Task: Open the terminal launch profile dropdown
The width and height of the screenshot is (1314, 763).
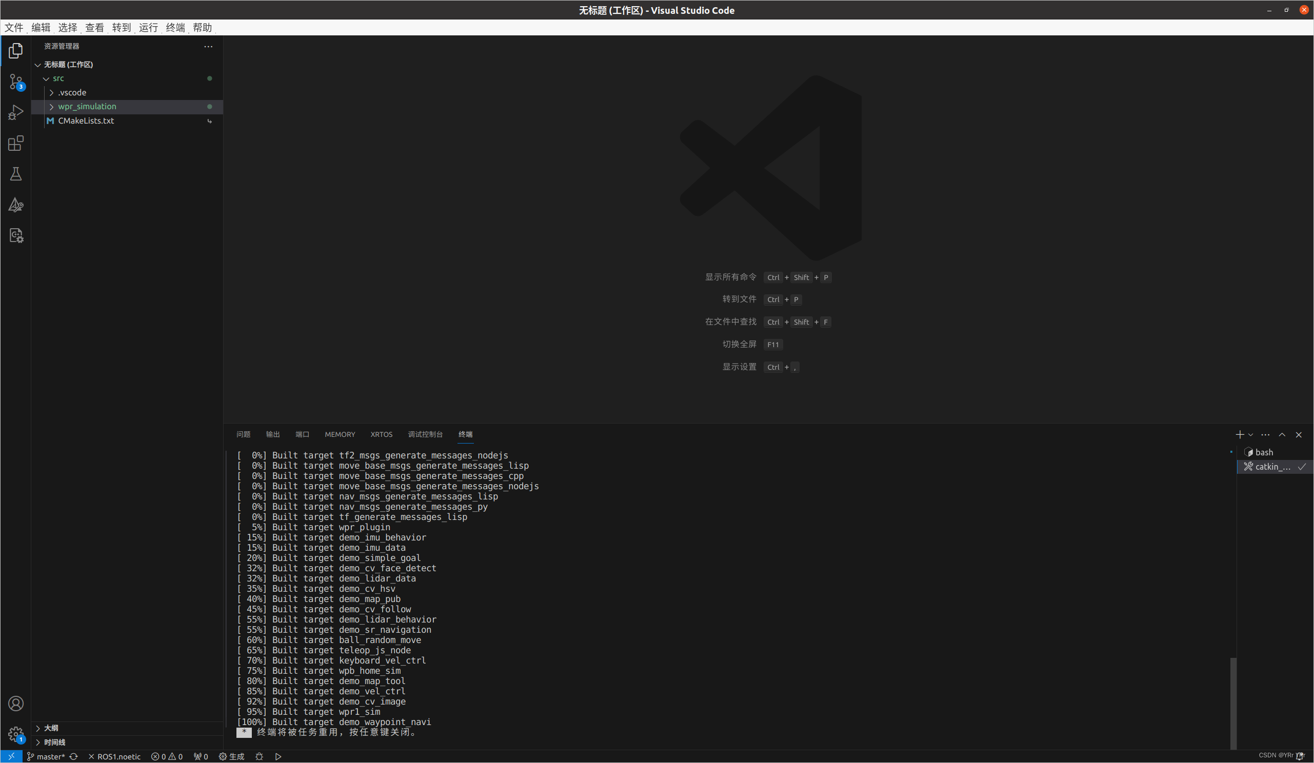Action: pyautogui.click(x=1250, y=435)
